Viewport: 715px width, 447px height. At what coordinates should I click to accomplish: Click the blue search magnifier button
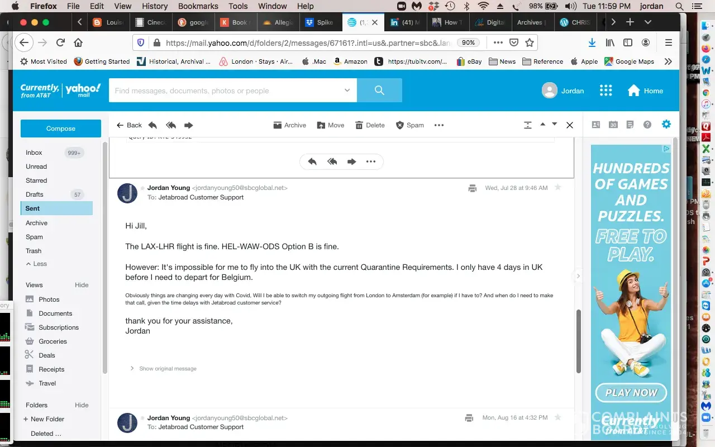click(379, 91)
